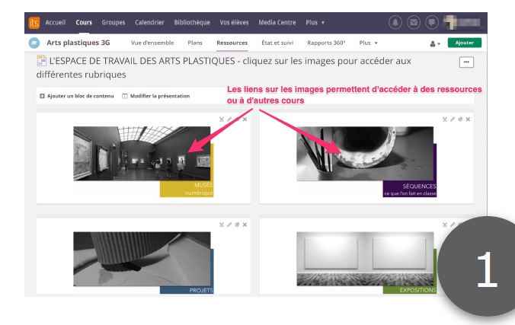515x325 pixels.
Task: Open the SÉQUENCES pencil cup image
Action: [x=365, y=154]
